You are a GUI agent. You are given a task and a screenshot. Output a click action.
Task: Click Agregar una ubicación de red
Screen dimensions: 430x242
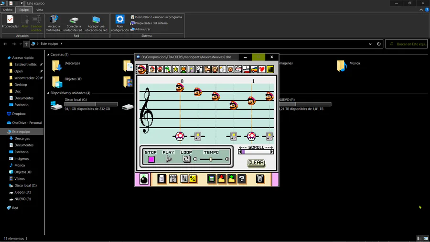(96, 23)
